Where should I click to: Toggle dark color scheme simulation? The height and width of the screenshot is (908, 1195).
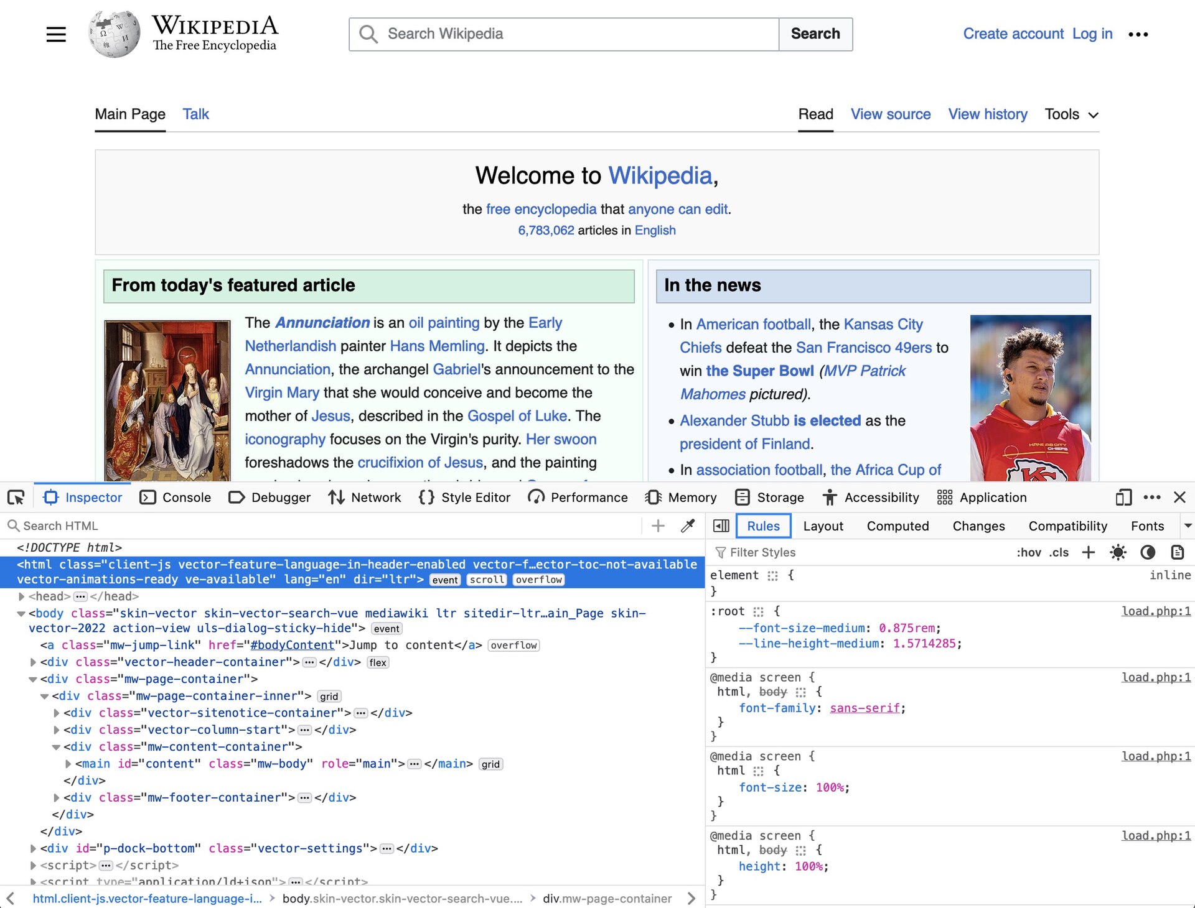pos(1148,552)
